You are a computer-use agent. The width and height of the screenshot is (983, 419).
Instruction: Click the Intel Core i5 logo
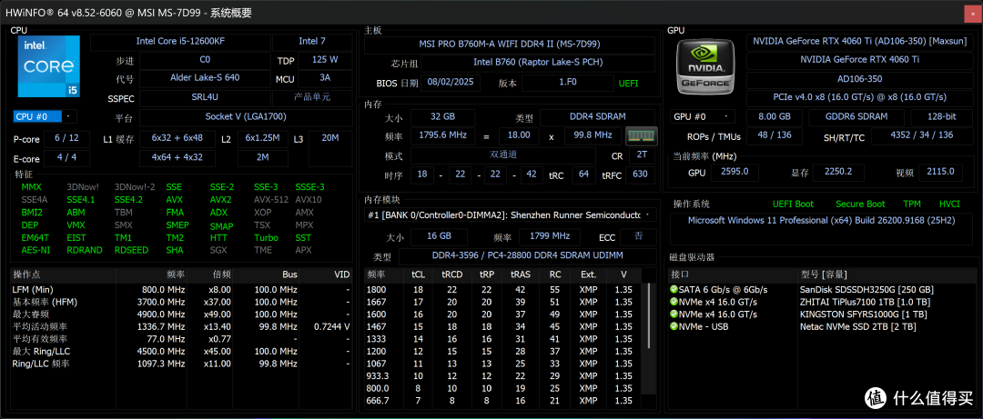pos(49,65)
